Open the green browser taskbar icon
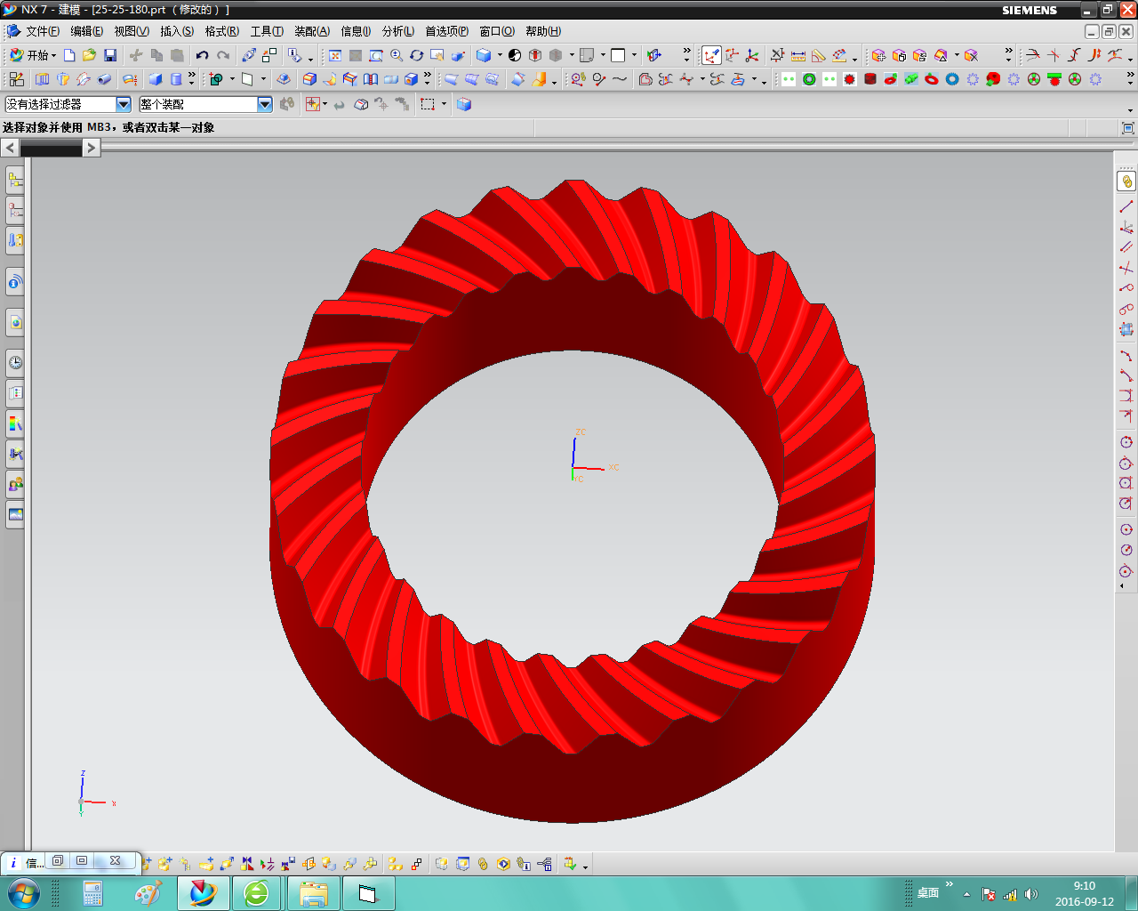The height and width of the screenshot is (911, 1138). coord(257,893)
